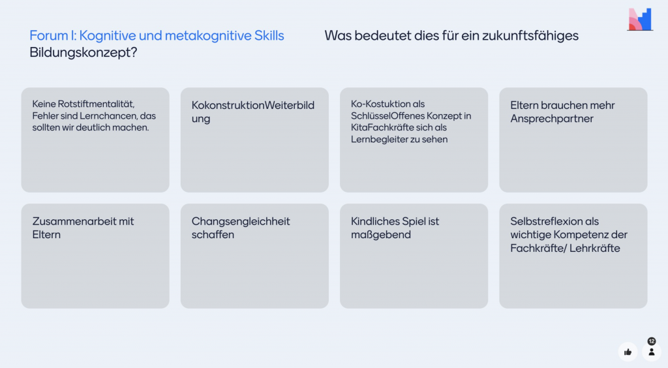Click the blue 'Forum I:' heading label
Image resolution: width=668 pixels, height=368 pixels.
(53, 36)
